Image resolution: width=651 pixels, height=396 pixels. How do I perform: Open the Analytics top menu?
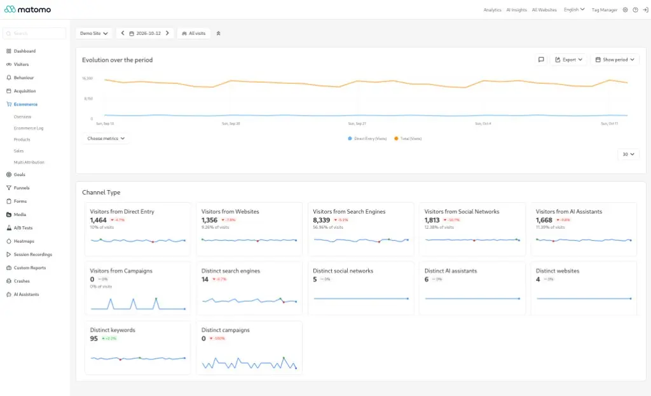coord(493,10)
